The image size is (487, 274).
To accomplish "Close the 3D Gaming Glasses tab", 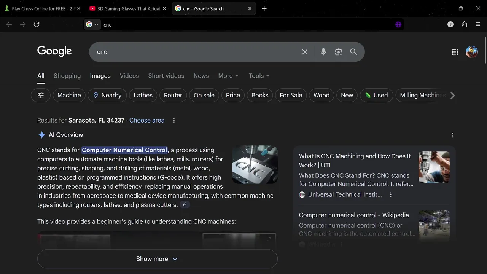I will [x=164, y=8].
